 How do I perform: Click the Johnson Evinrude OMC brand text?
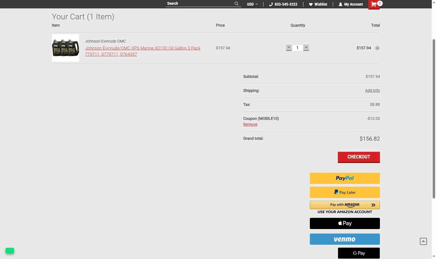point(105,41)
